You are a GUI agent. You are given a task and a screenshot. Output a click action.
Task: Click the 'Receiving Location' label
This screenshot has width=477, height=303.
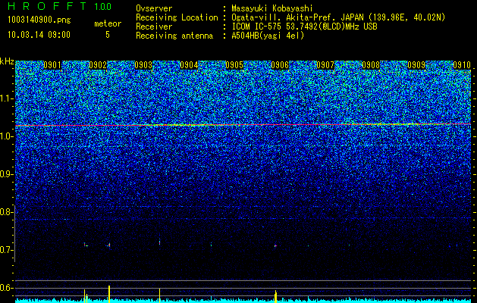tap(177, 17)
